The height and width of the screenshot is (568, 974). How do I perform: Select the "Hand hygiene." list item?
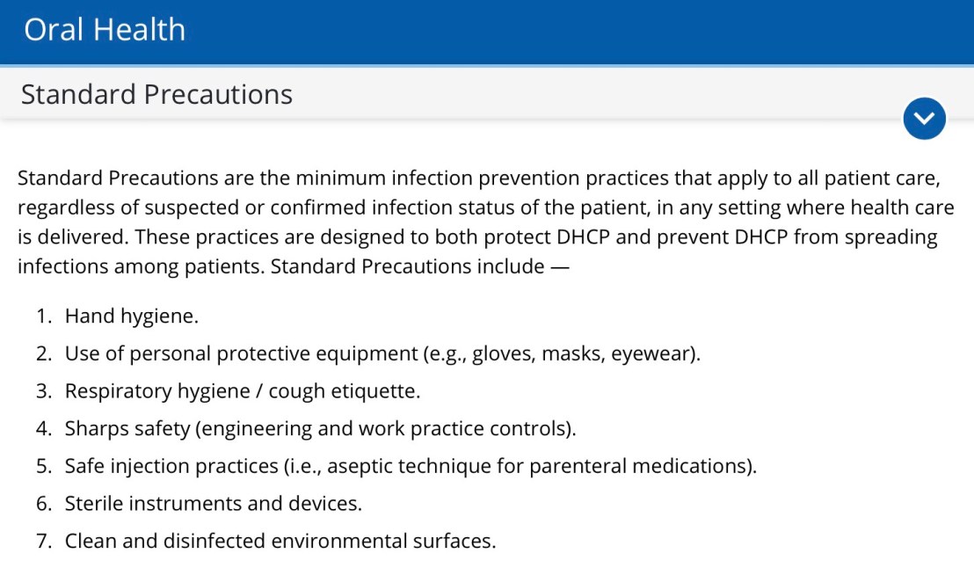(131, 316)
